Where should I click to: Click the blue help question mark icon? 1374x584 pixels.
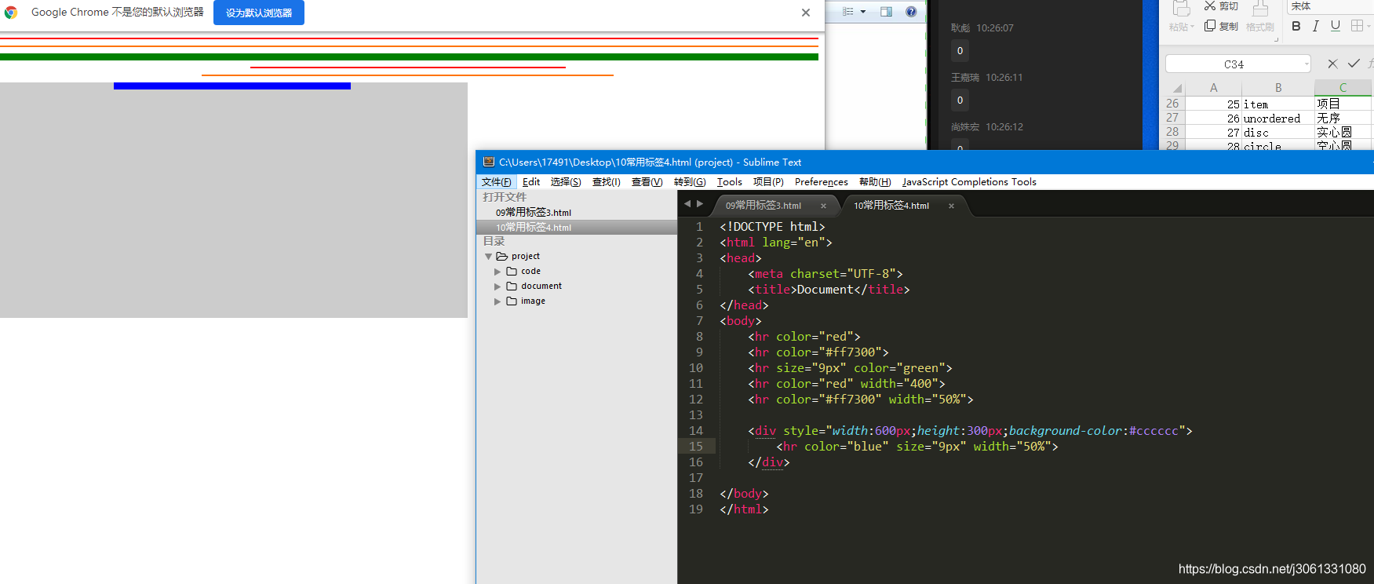[x=911, y=12]
